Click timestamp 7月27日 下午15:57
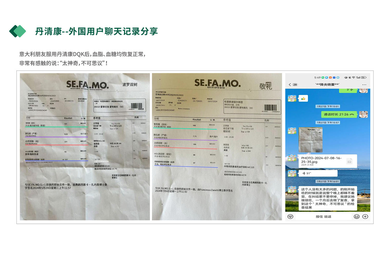Screen dimensions: 390x260 [328, 122]
